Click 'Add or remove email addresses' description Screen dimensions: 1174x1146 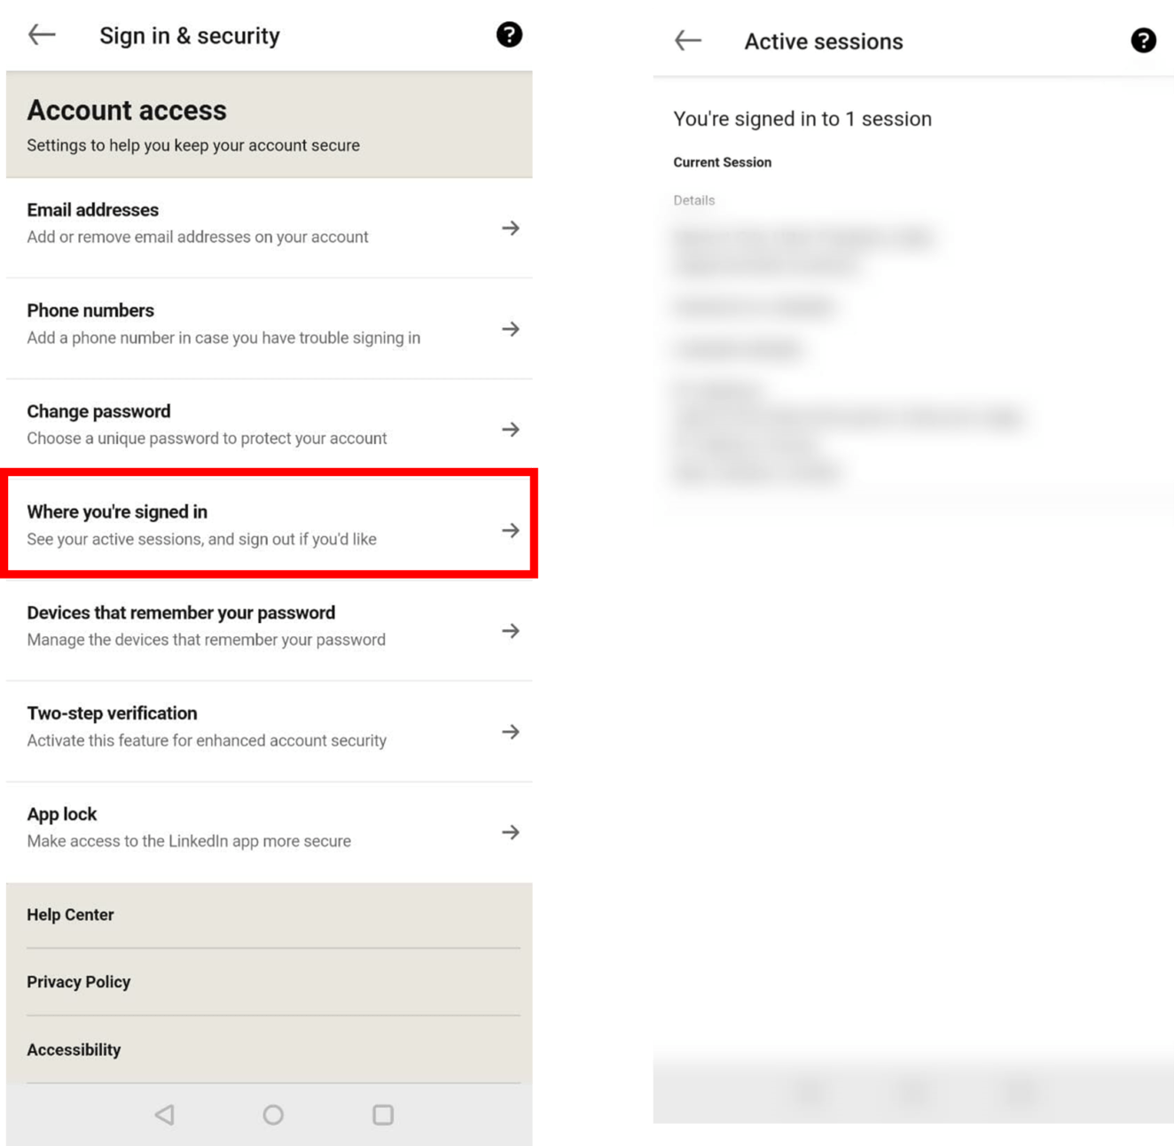[197, 237]
